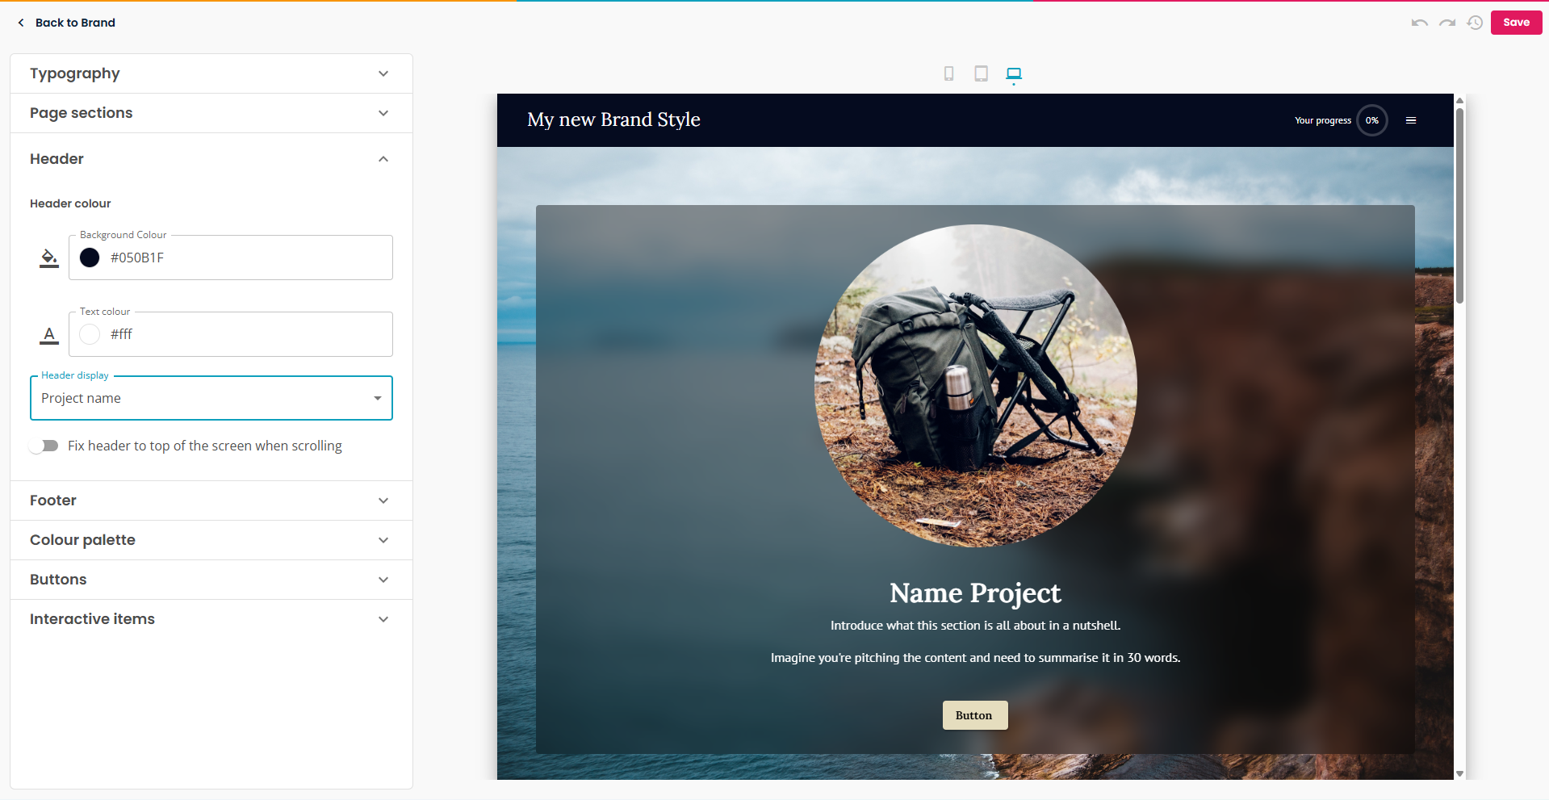Click the back arrow beside Back to Brand

21,23
